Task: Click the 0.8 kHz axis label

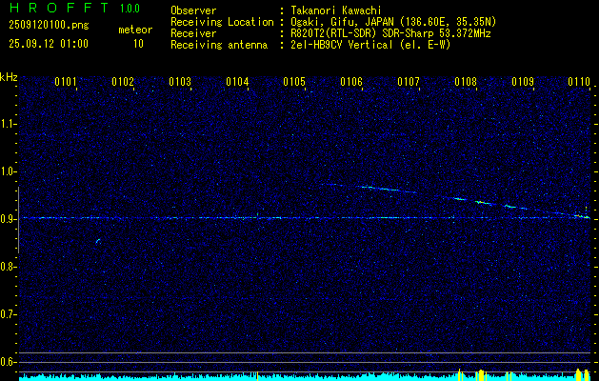Action: pos(9,267)
